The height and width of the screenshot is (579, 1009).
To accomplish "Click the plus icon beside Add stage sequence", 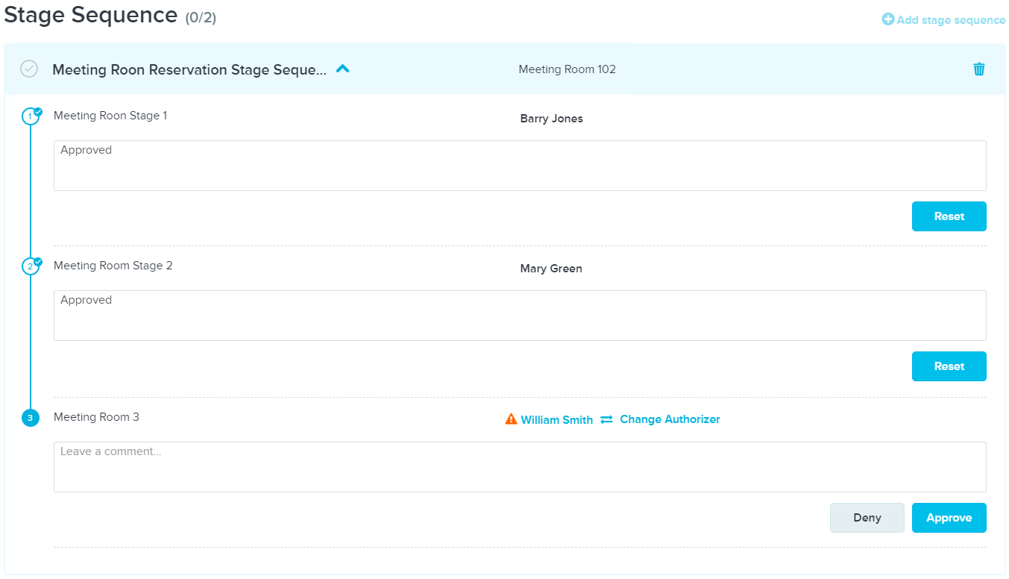I will pyautogui.click(x=887, y=19).
